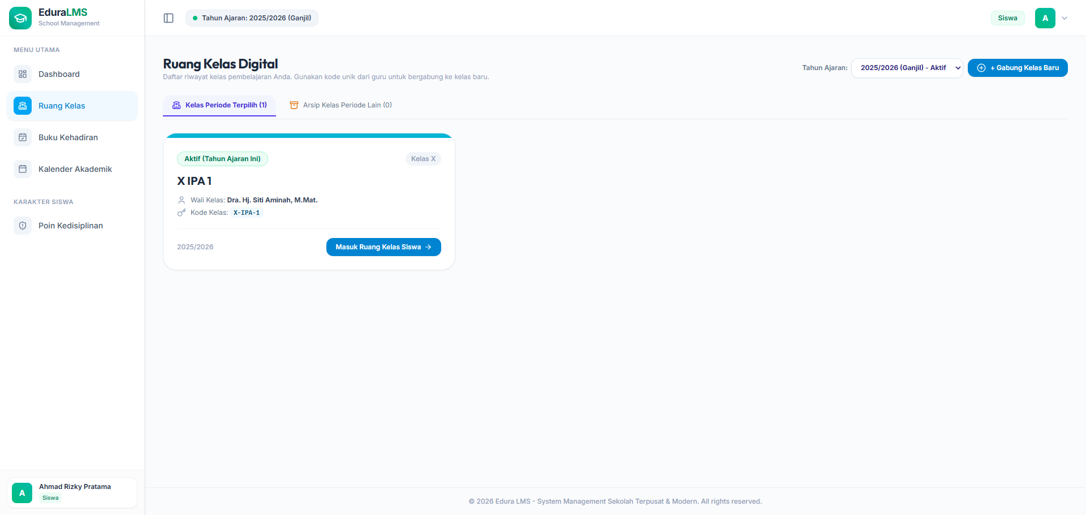This screenshot has width=1086, height=515.
Task: Select Ruang Kelas in the sidebar
Action: (x=72, y=106)
